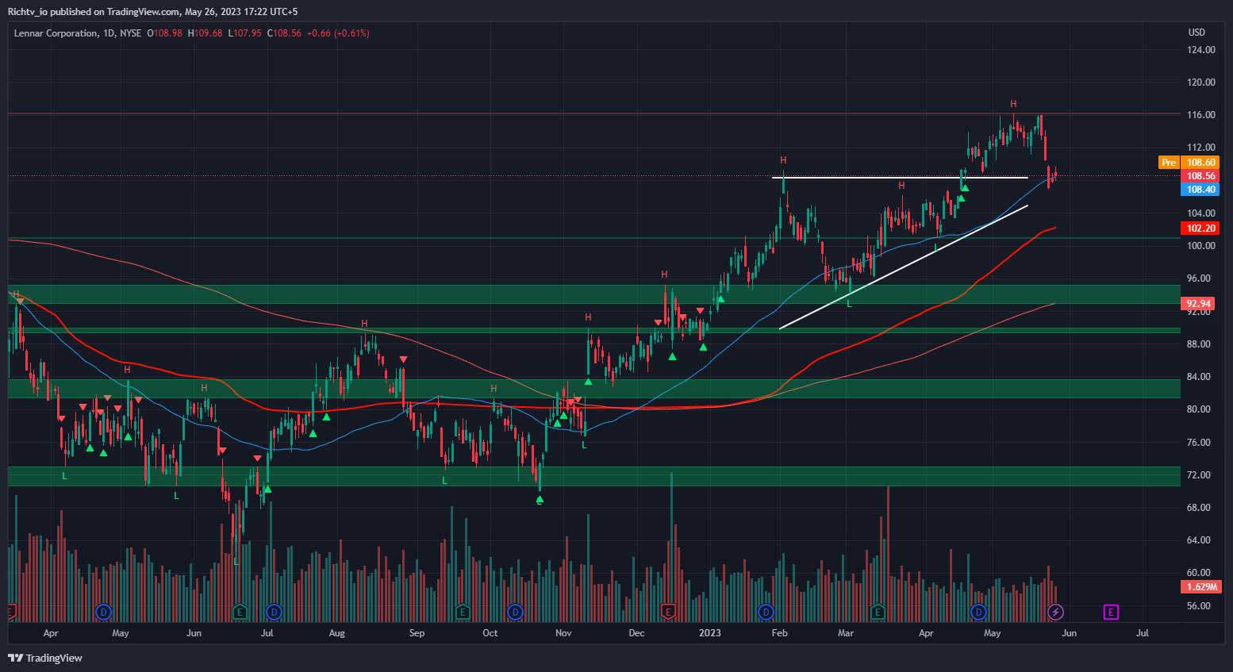Click the +0.66 (+0.61%) change value
1233x672 pixels.
pyautogui.click(x=338, y=33)
